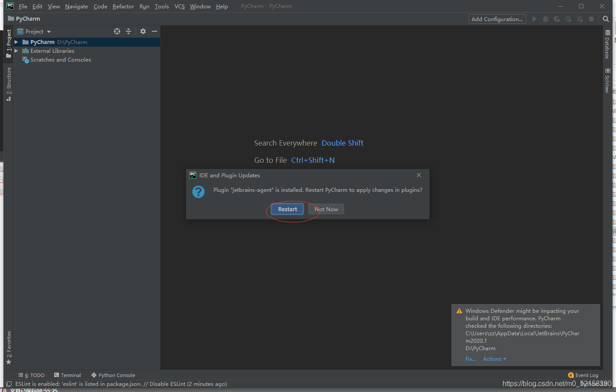Select External Libraries in project tree
This screenshot has width=616, height=392.
(52, 51)
